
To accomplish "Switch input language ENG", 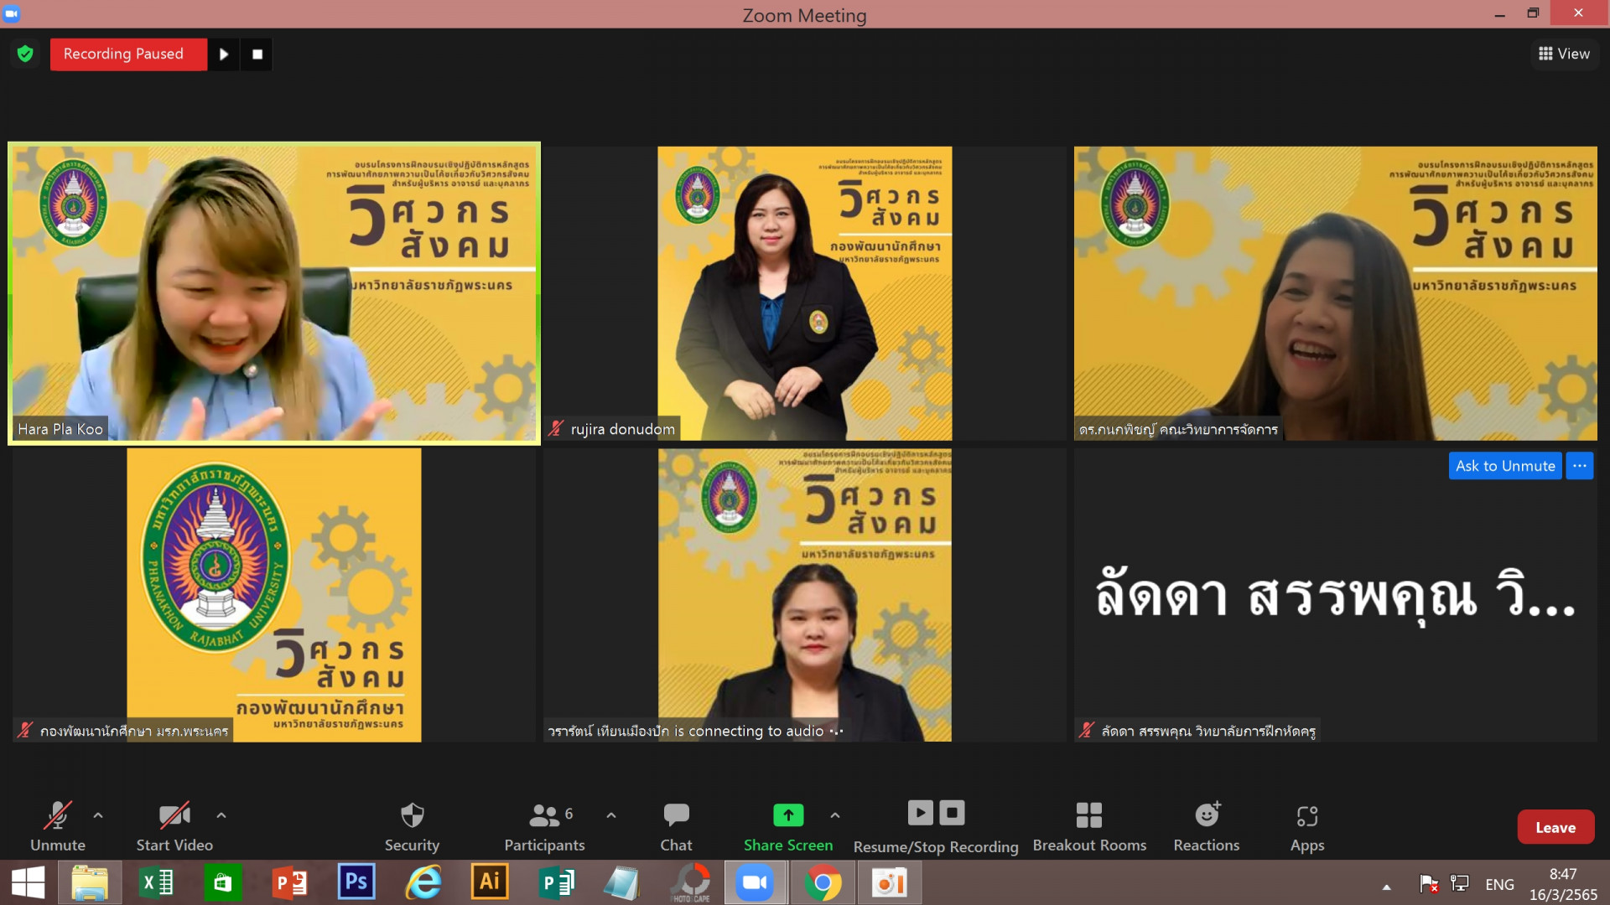I will point(1499,885).
